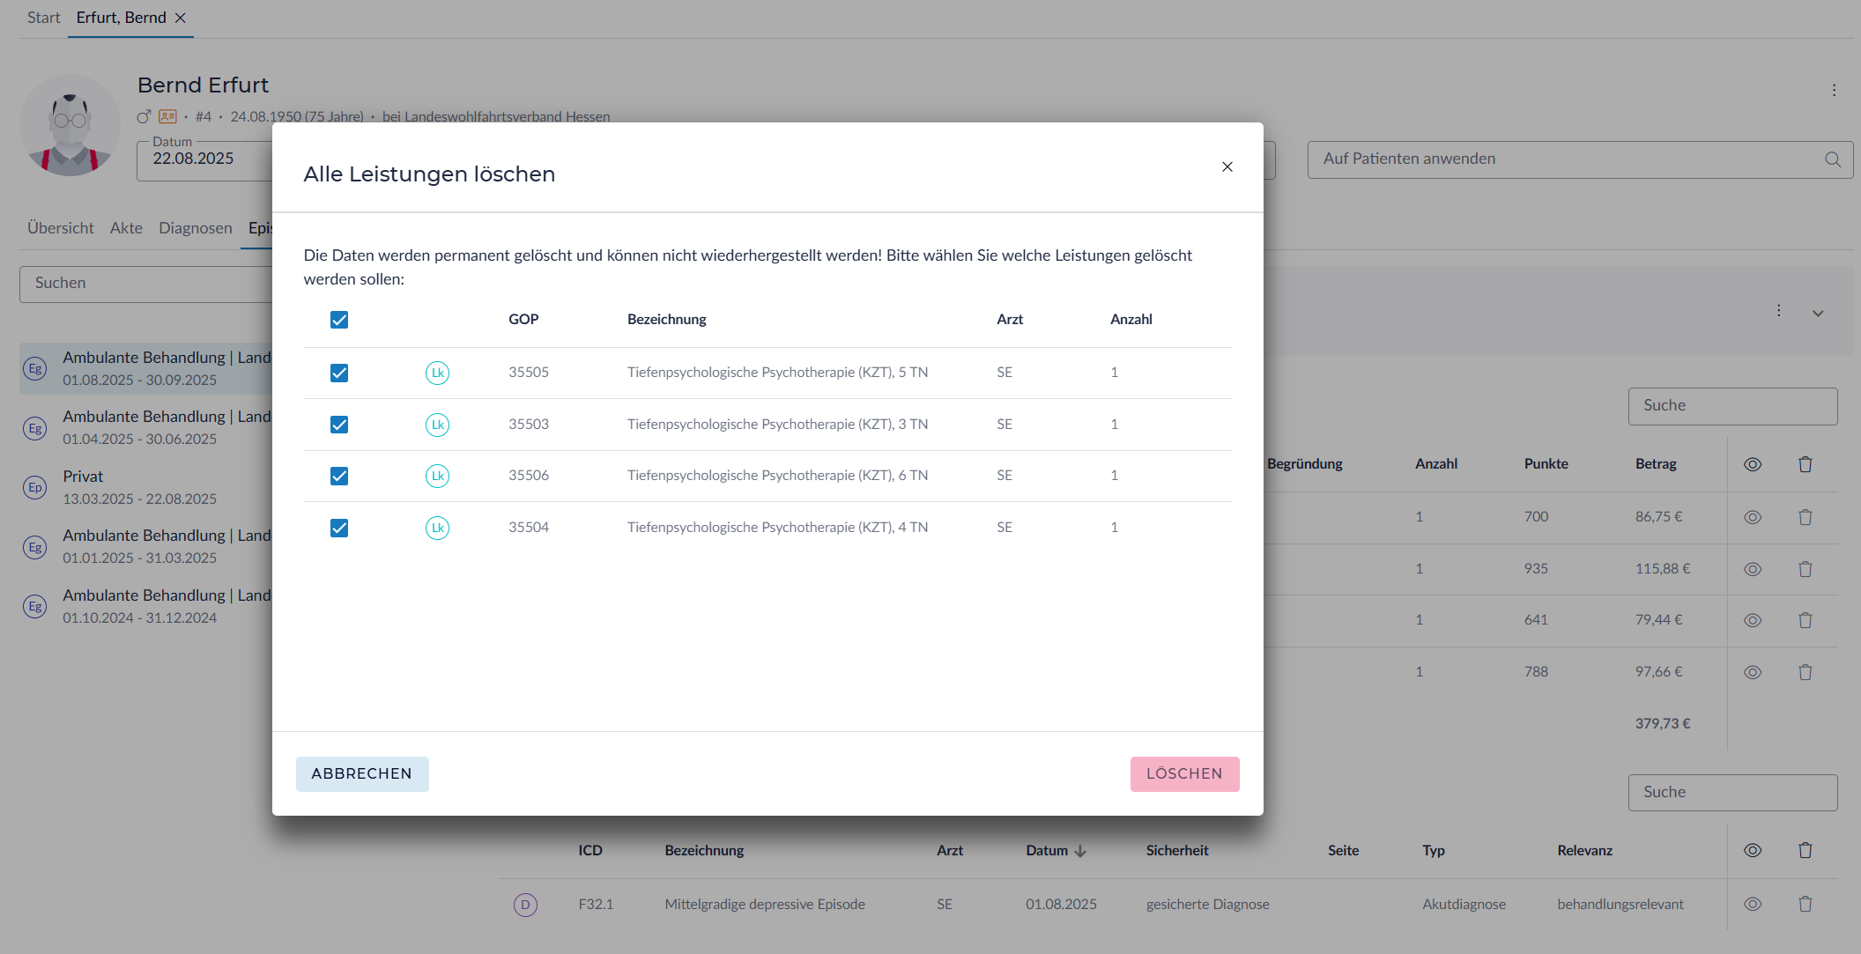The height and width of the screenshot is (954, 1861).
Task: Open the three-dot patient menu top right
Action: [x=1834, y=90]
